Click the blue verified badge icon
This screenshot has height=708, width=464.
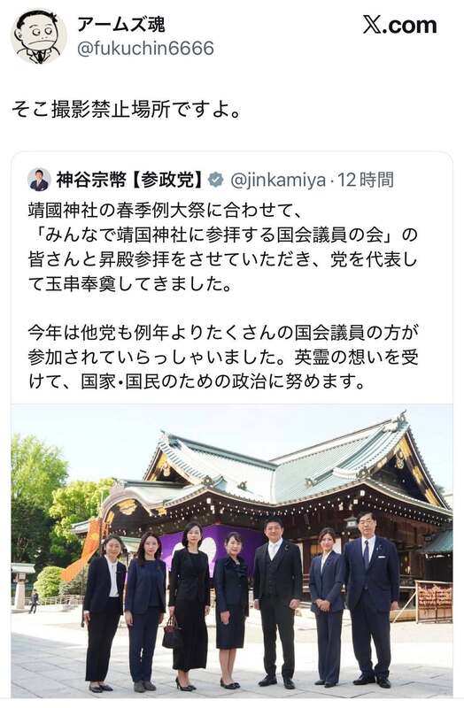pos(216,180)
